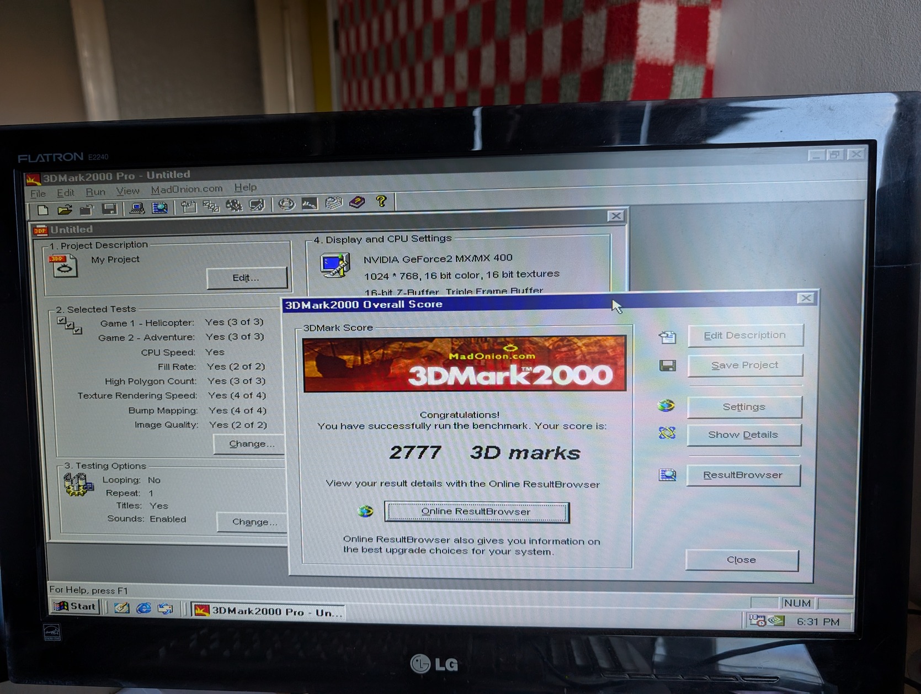This screenshot has height=694, width=921.
Task: Click the "For Help, press F1" status text
Action: click(89, 590)
